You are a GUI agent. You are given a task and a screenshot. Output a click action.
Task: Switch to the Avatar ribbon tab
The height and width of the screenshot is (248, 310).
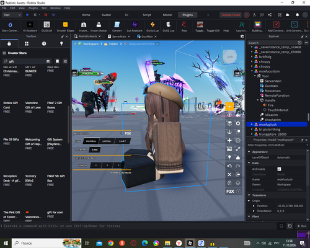click(x=106, y=15)
